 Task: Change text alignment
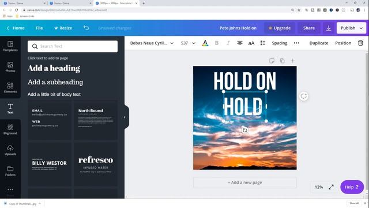tap(240, 43)
